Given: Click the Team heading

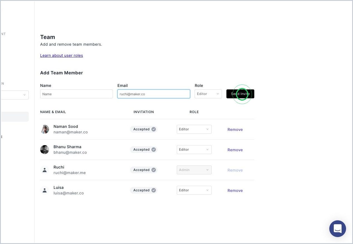Looking at the screenshot, I should pyautogui.click(x=48, y=37).
